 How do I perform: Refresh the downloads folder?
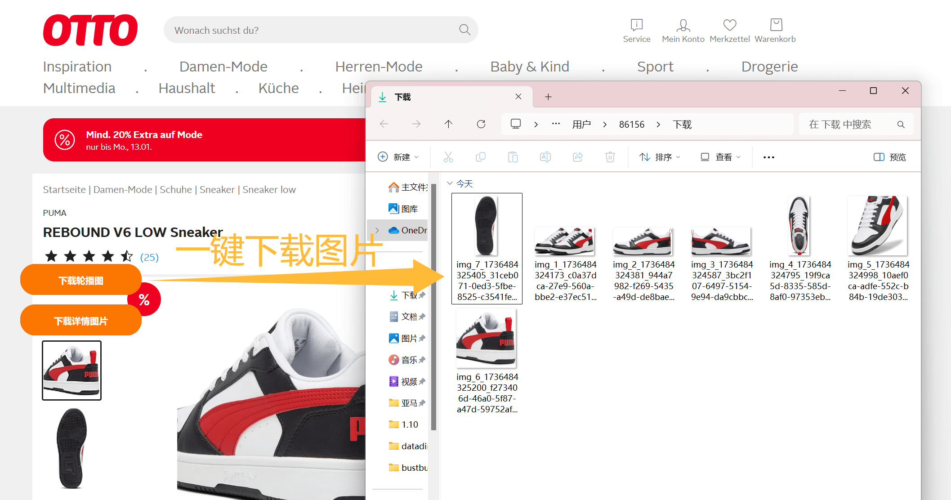click(x=481, y=124)
